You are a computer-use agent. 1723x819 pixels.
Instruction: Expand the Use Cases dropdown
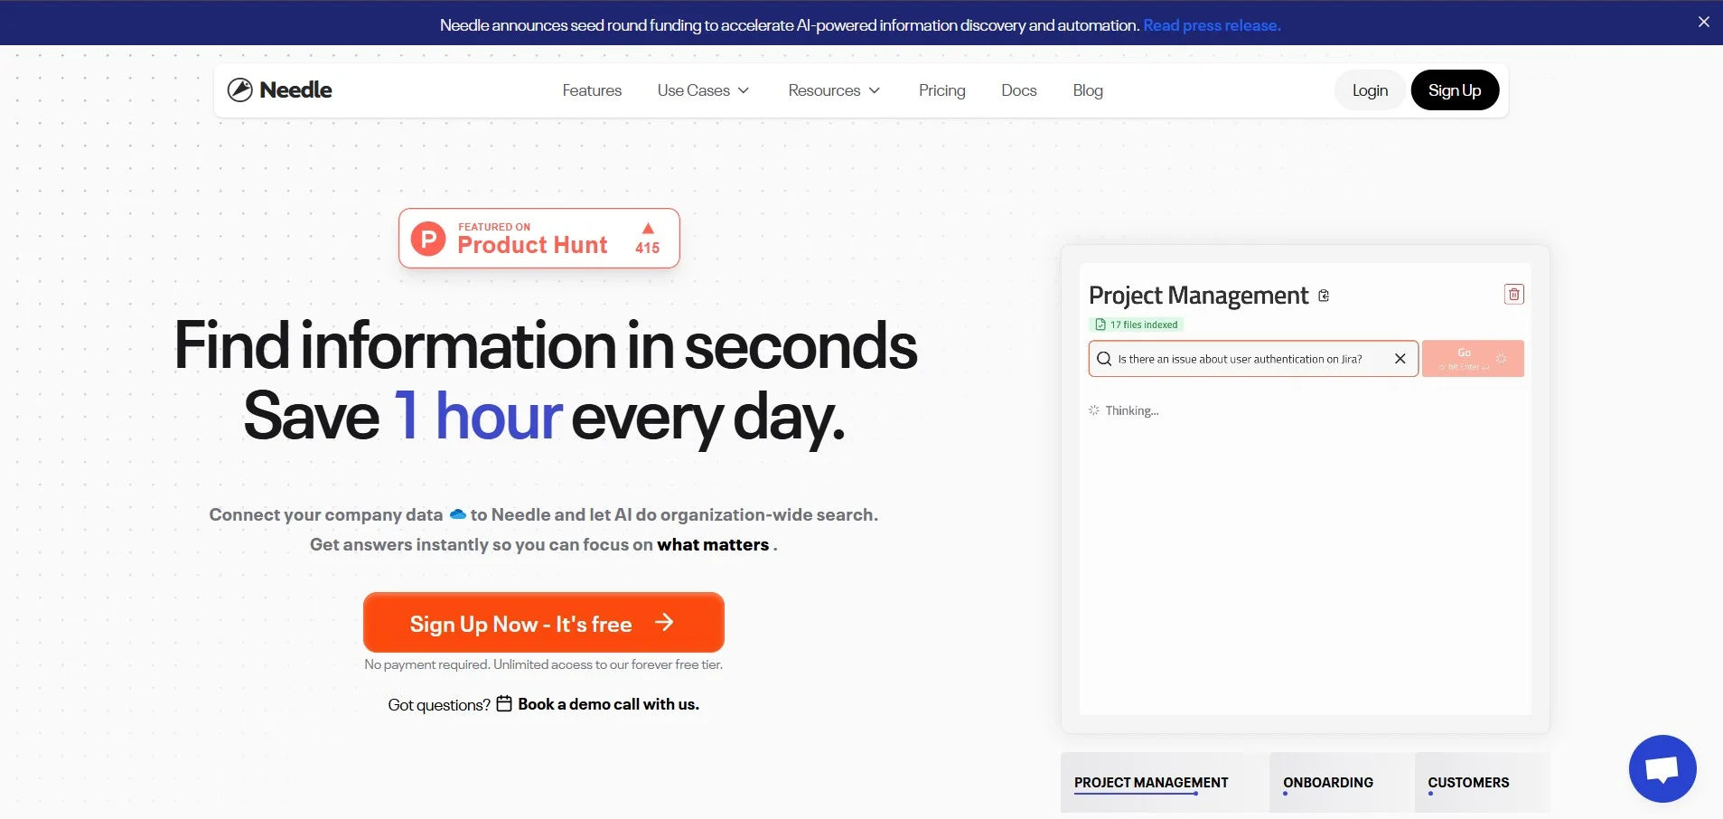(703, 90)
